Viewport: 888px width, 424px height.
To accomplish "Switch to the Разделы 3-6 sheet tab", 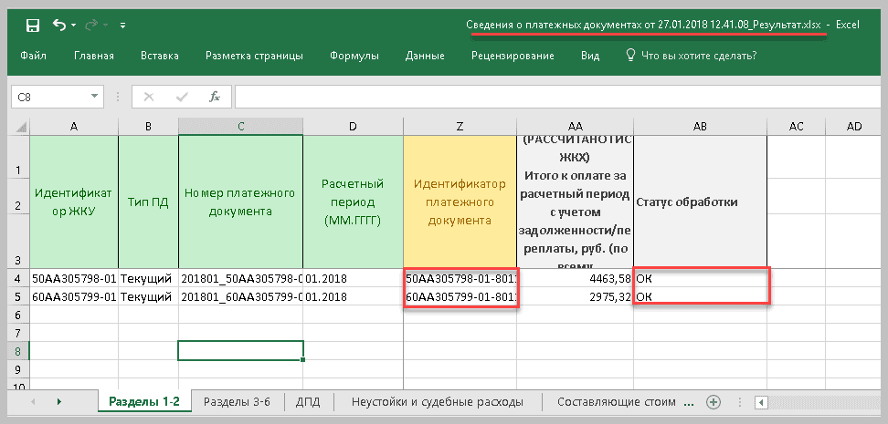I will (x=237, y=402).
